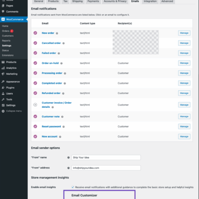Click help tooltip icon beside Order on-hold
199x199 pixels.
pos(62,63)
